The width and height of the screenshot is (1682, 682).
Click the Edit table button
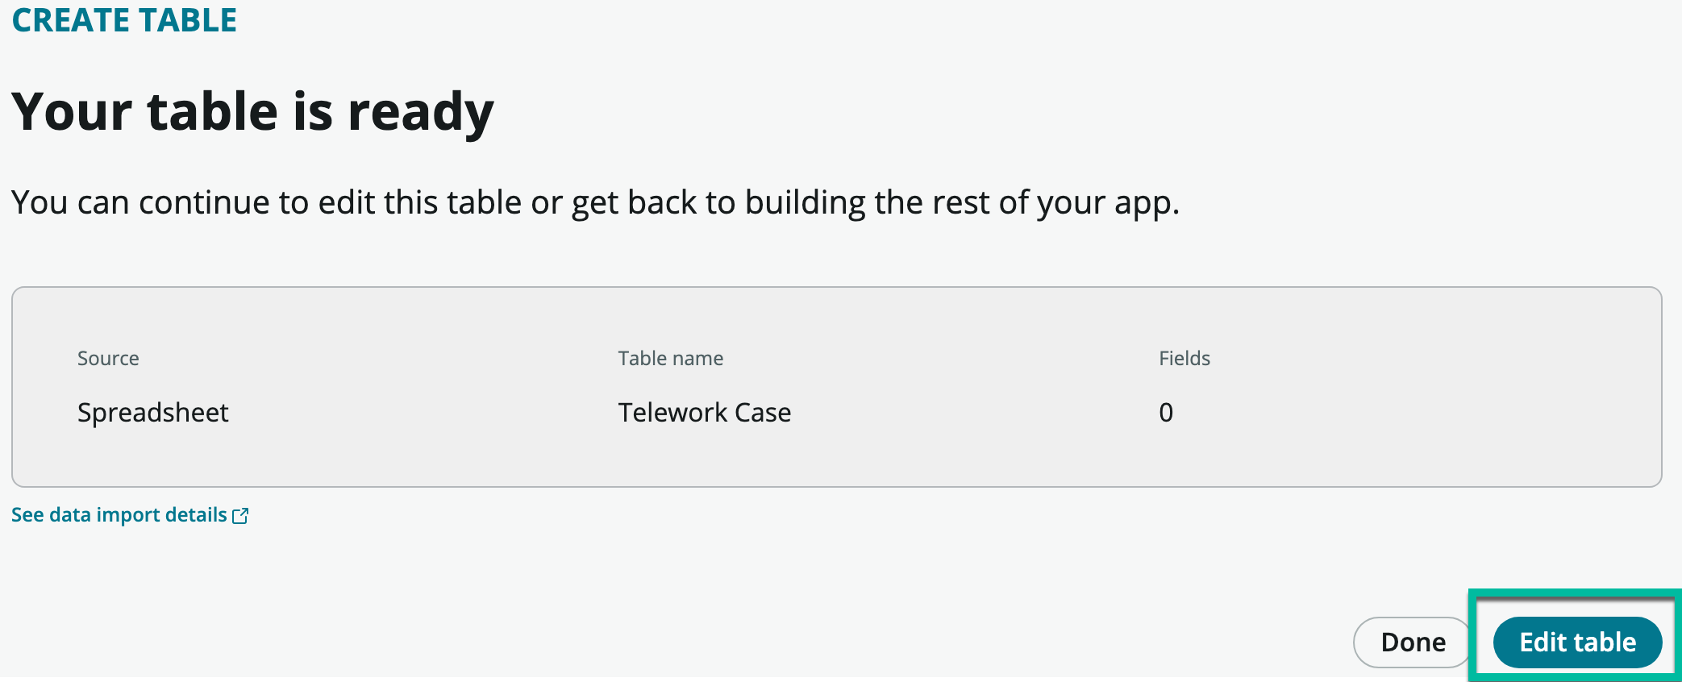[x=1576, y=642]
